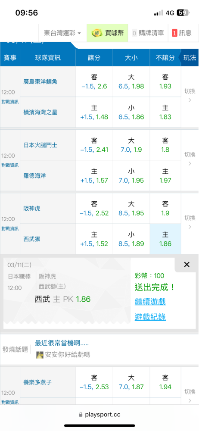Click the 遊戲紀錄 link
Viewport: 199px width, 431px height.
pyautogui.click(x=150, y=317)
